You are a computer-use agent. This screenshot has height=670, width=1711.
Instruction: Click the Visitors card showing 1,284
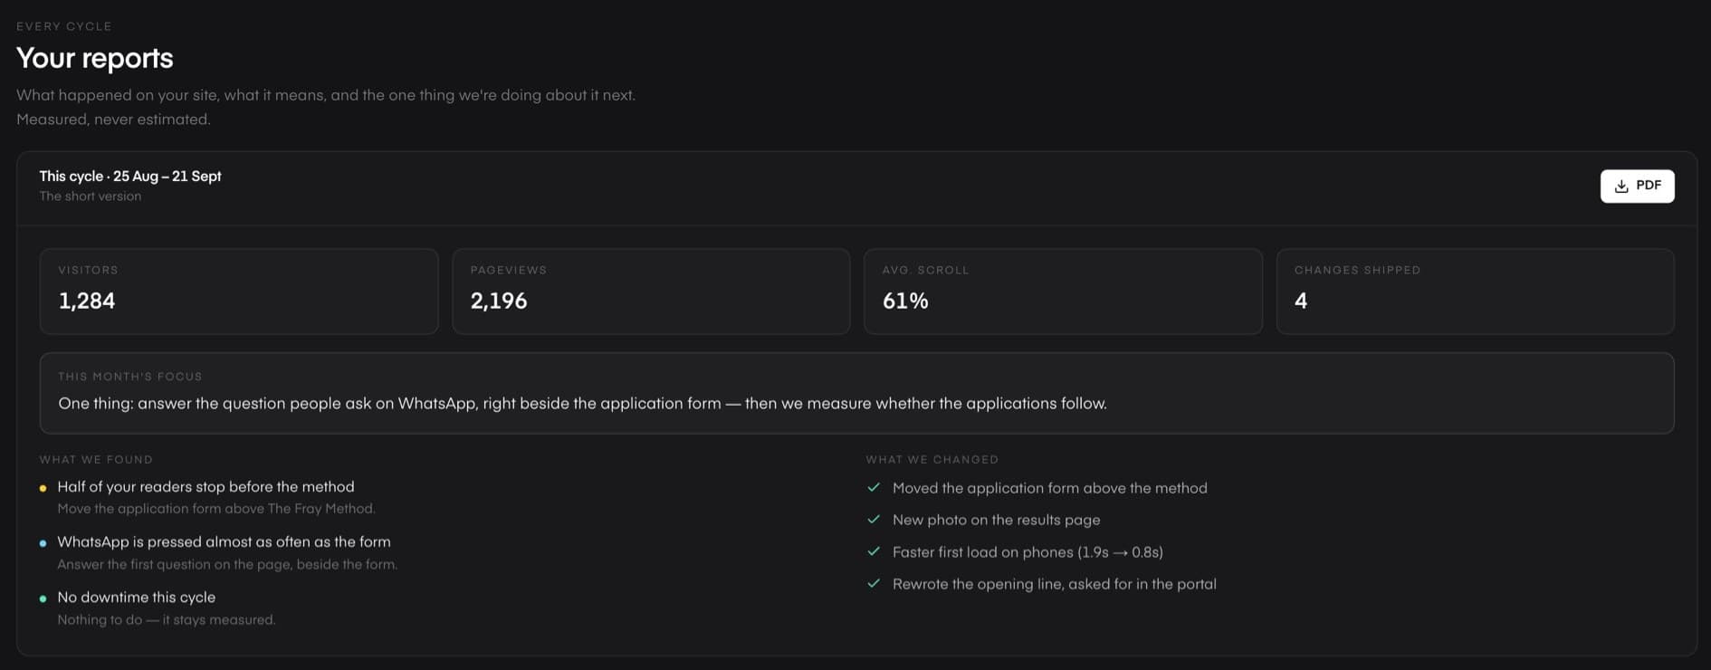239,292
